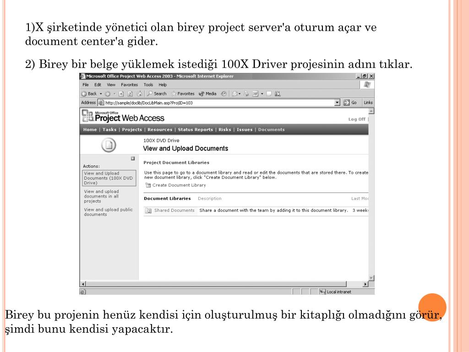Open the Help menu
469x352 pixels.
coord(163,85)
